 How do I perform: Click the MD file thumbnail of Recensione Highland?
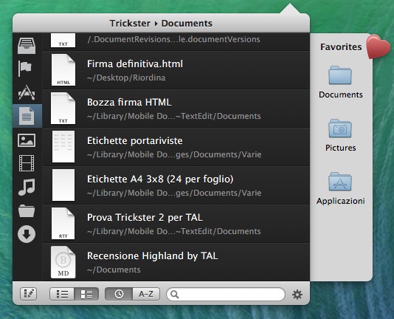[x=63, y=262]
